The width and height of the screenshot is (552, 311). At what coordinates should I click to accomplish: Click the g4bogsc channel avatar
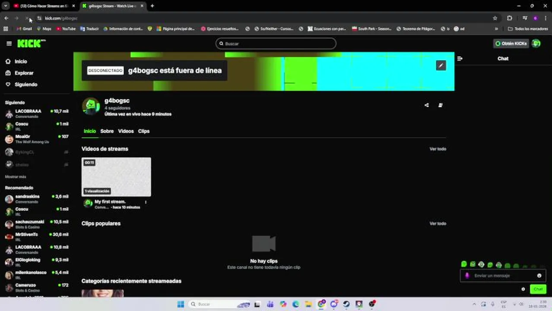(91, 106)
